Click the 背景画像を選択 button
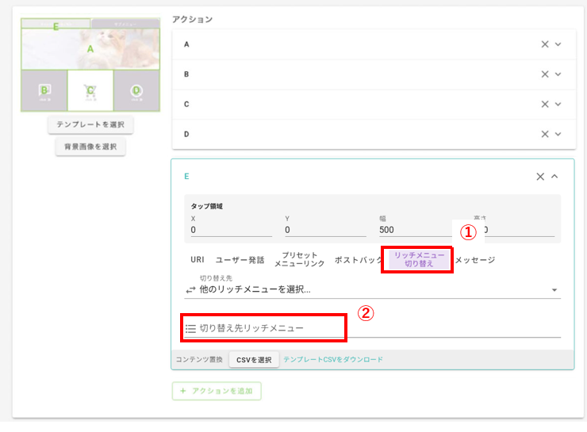 click(x=90, y=147)
